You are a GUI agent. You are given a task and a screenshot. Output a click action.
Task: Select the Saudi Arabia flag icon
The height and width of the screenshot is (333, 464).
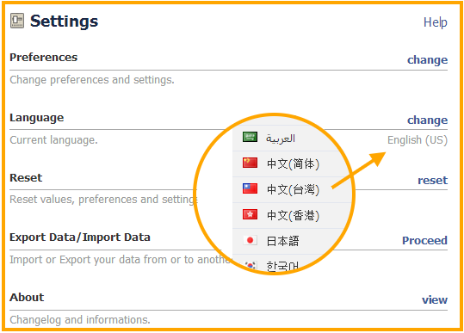(x=250, y=137)
